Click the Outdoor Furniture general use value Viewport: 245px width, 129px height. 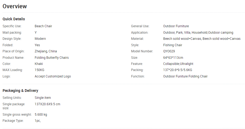[176, 26]
